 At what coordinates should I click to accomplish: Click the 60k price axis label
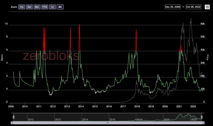click(x=202, y=24)
